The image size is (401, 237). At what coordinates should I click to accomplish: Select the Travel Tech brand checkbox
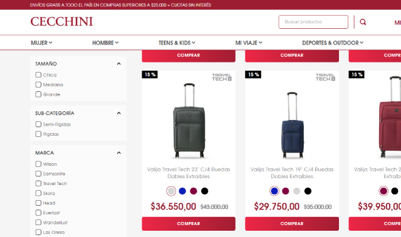[38, 183]
